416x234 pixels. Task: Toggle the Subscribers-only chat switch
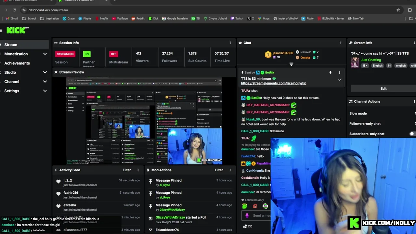click(x=412, y=134)
